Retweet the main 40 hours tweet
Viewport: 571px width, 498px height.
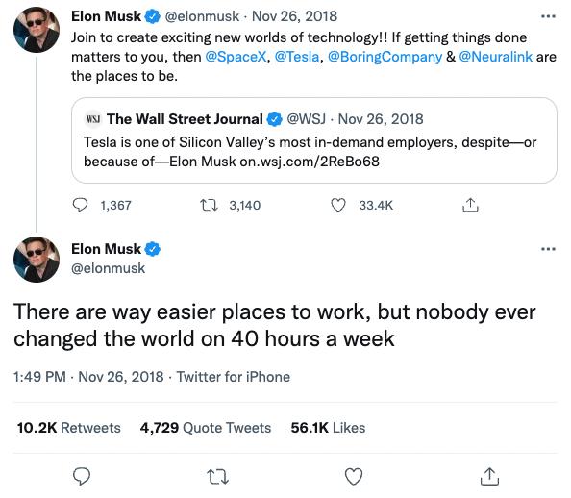[217, 477]
